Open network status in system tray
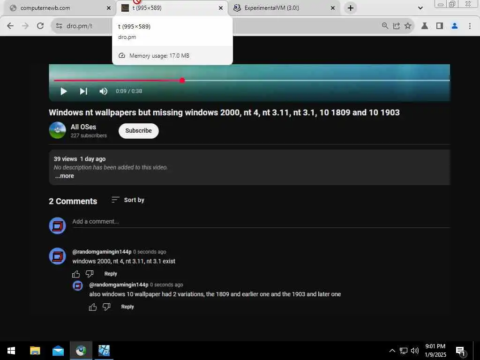 coord(404,351)
